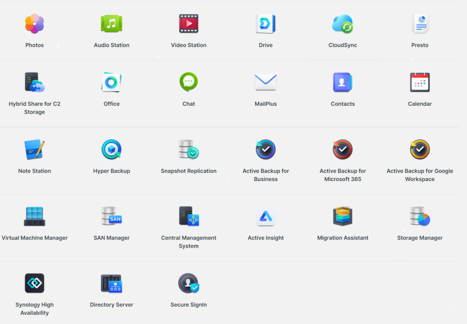The image size is (467, 324).
Task: Click the Drive app icon
Action: click(266, 24)
